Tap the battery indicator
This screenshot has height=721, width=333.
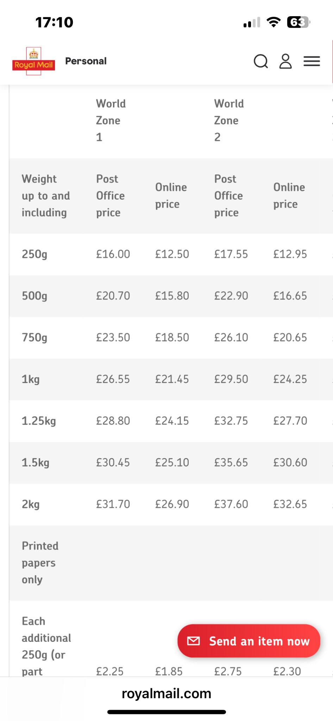click(299, 22)
